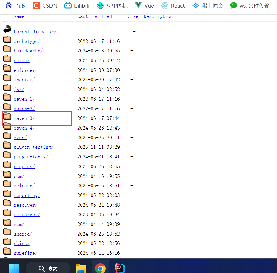
Task: Open the surefire/ directory link
Action: [x=26, y=253]
